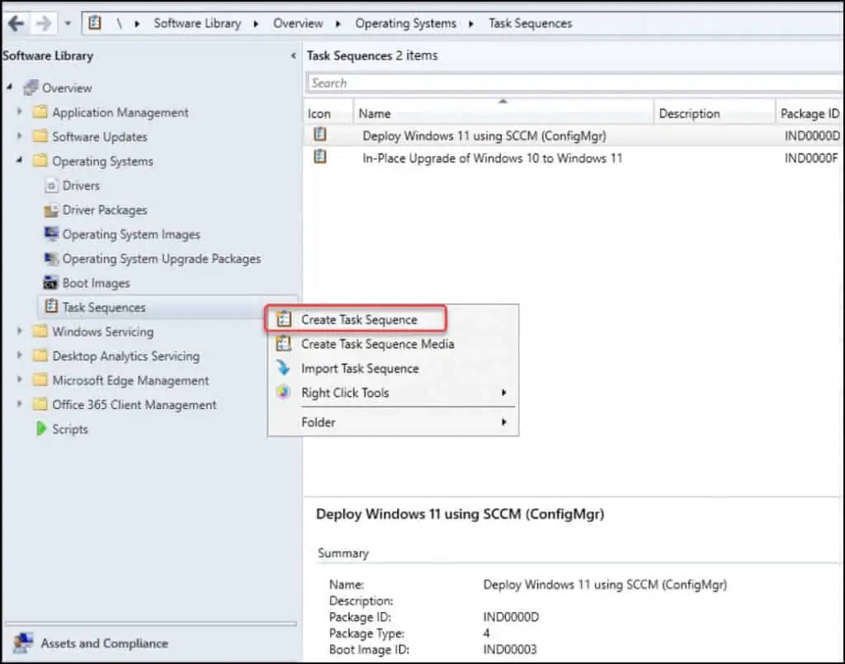
Task: Click the Import Task Sequence arrow icon
Action: point(284,368)
